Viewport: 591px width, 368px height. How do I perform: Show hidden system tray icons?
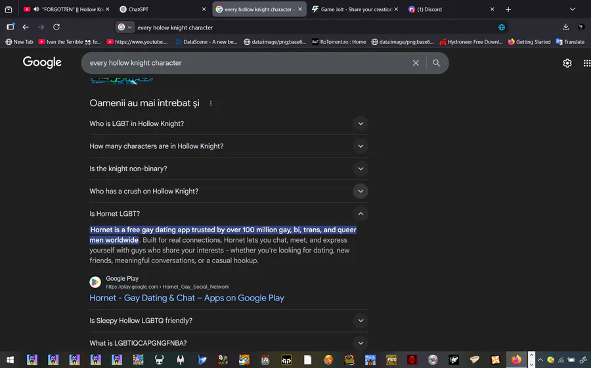click(540, 359)
